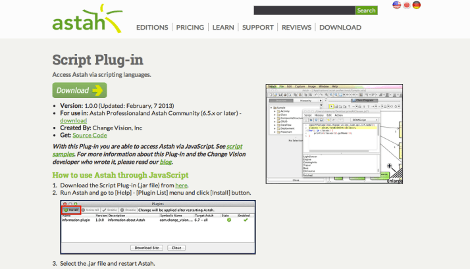Click 'Access Astah via scripting languages.' text
This screenshot has height=269, width=470.
point(101,74)
